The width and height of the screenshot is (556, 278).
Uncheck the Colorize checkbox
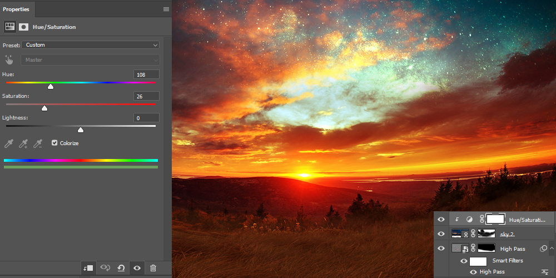tap(54, 143)
